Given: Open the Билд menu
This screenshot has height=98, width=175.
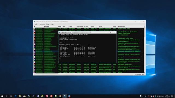Looking at the screenshot, I should [x=48, y=24].
